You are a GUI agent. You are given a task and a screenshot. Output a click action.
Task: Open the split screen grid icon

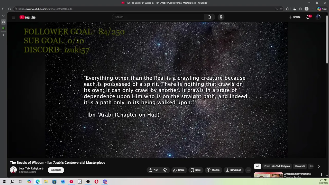tap(276, 9)
